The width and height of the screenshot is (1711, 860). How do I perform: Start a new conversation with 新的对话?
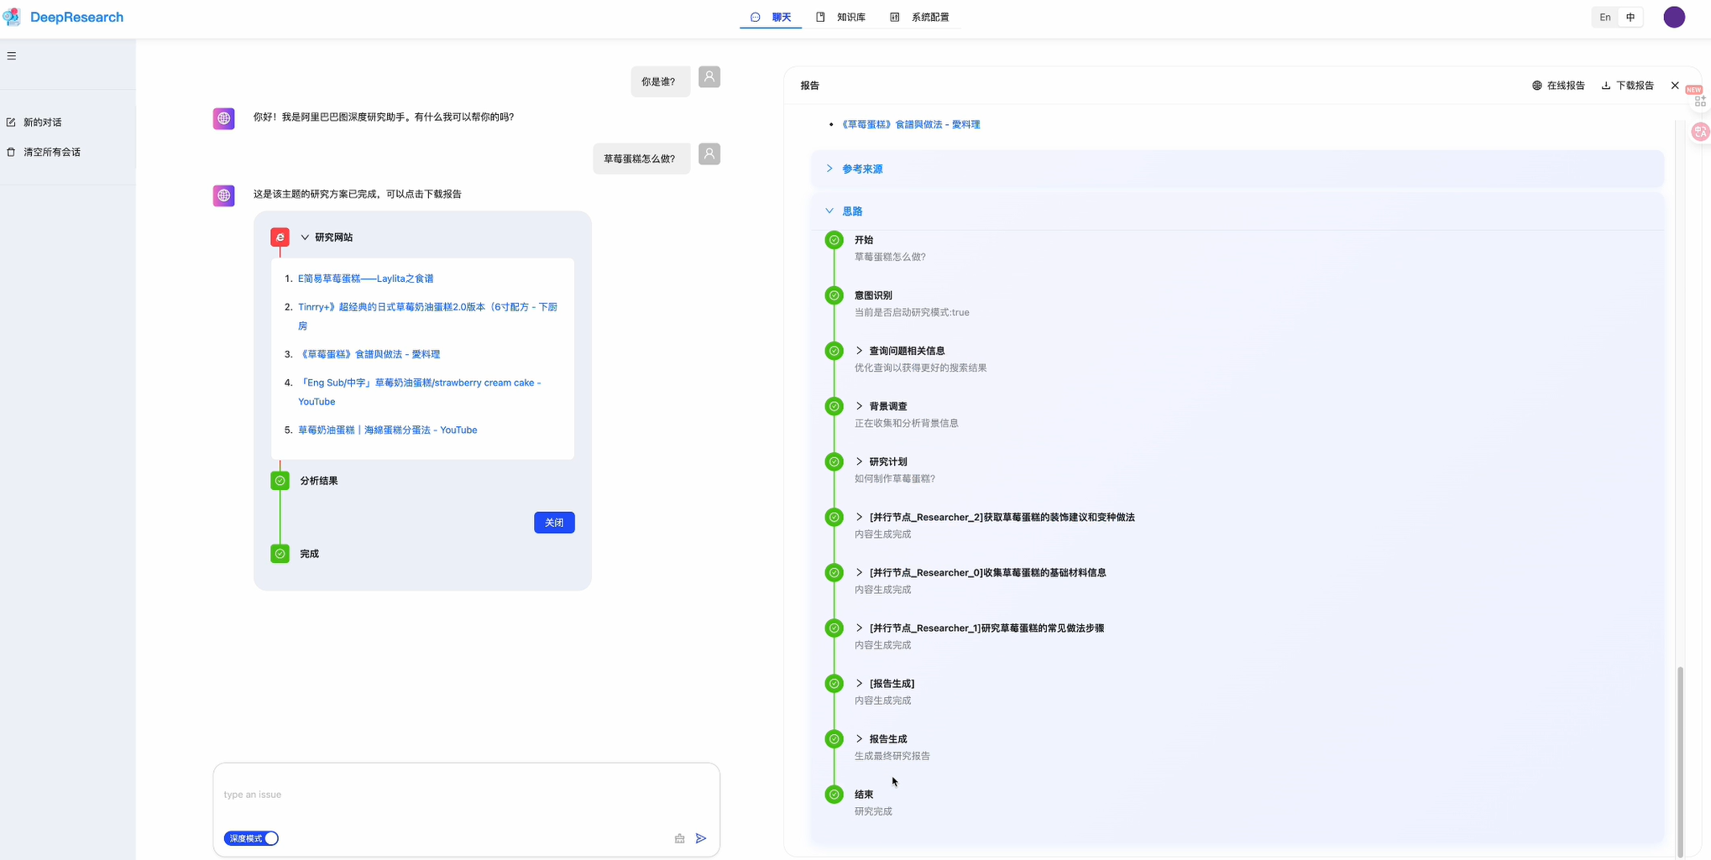[34, 122]
